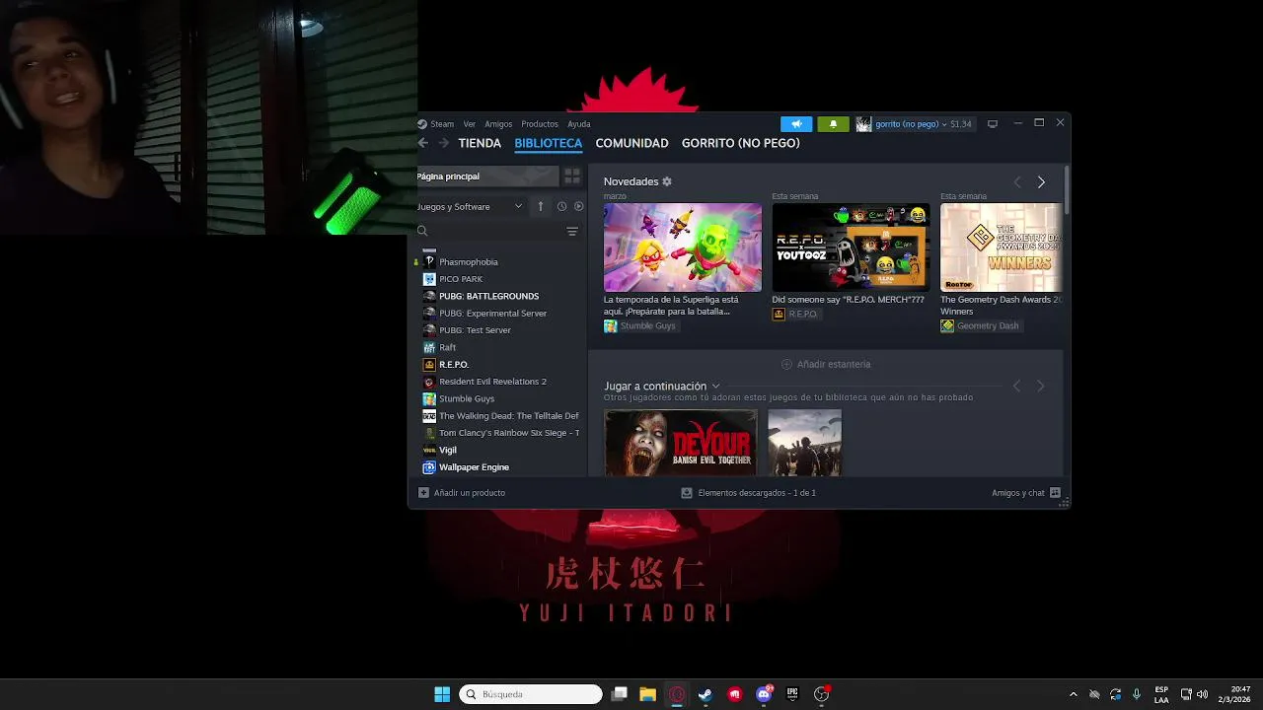
Task: Click Wallpaper Engine icon in list
Action: 429,467
